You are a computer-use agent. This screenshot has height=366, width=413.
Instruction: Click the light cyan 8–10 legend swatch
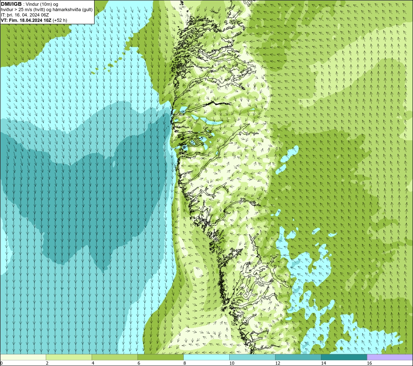[206, 357]
